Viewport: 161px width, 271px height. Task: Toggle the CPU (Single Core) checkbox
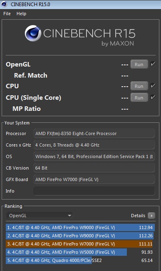tap(153, 97)
